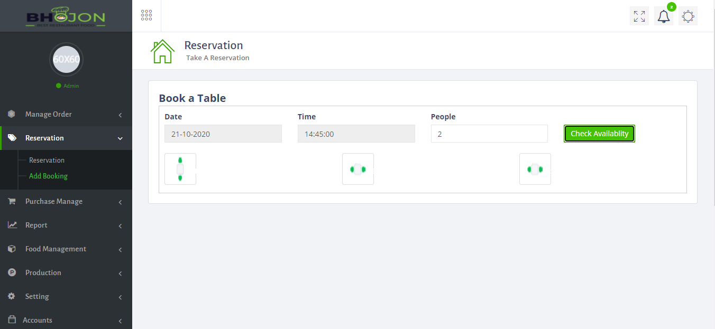The image size is (715, 329).
Task: Open the Reservation submenu link
Action: click(47, 160)
